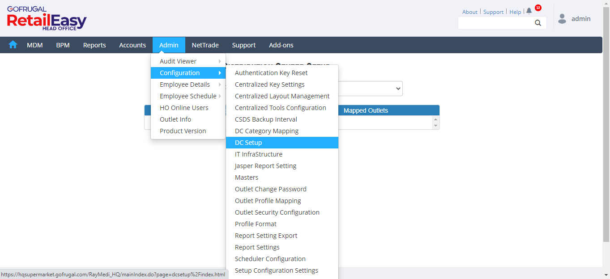Click the GoFrugal RetailEasy logo
The height and width of the screenshot is (279, 610).
[x=47, y=18]
